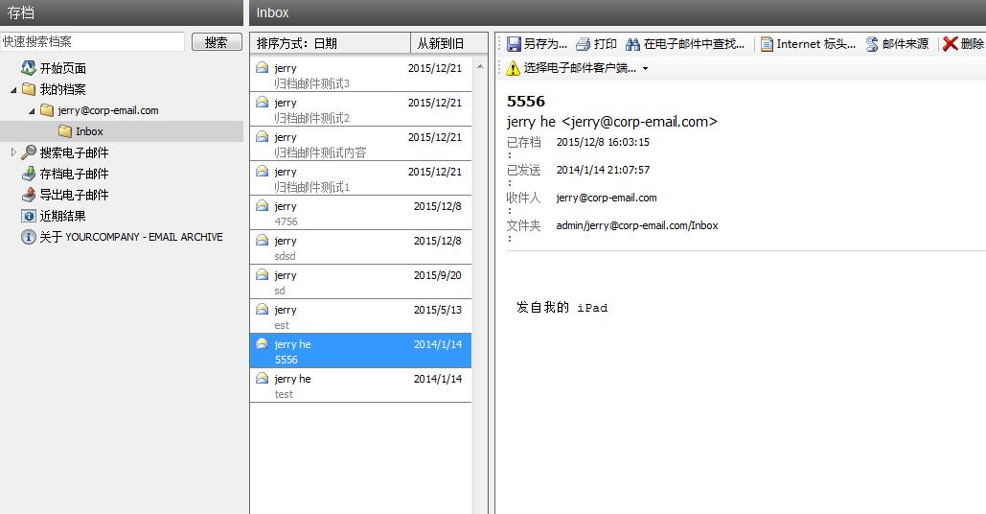Click the quick search archive input field
Image resolution: width=986 pixels, height=514 pixels.
point(92,42)
